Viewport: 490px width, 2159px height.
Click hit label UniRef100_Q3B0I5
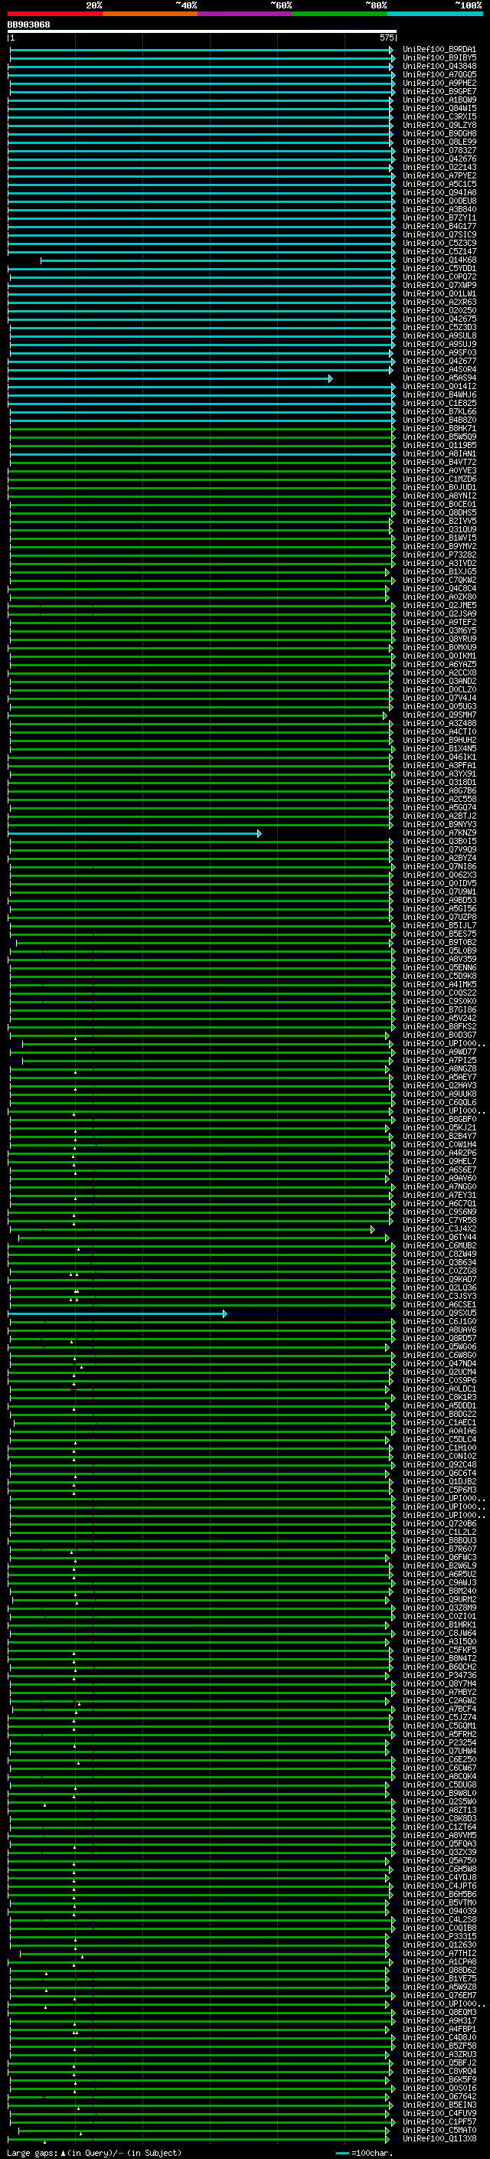(x=439, y=842)
